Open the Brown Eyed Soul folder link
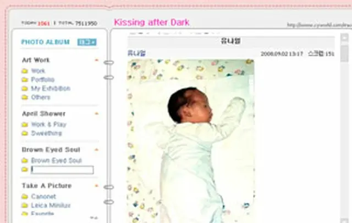Viewport: 352px width, 223px height. coord(56,161)
